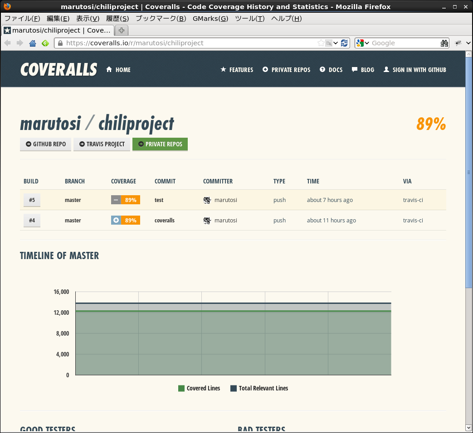Open PRIVATE REPOS in the top navigation
Image resolution: width=473 pixels, height=433 pixels.
[286, 70]
